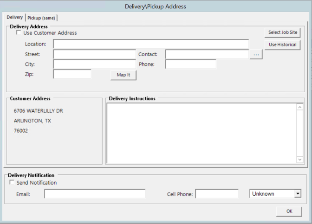The height and width of the screenshot is (224, 312).
Task: Enable Use Customer Address checkbox
Action: coord(19,33)
